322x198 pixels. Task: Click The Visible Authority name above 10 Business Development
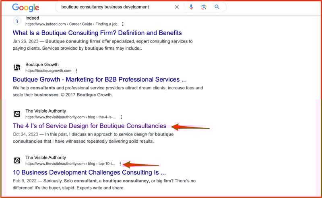45,158
